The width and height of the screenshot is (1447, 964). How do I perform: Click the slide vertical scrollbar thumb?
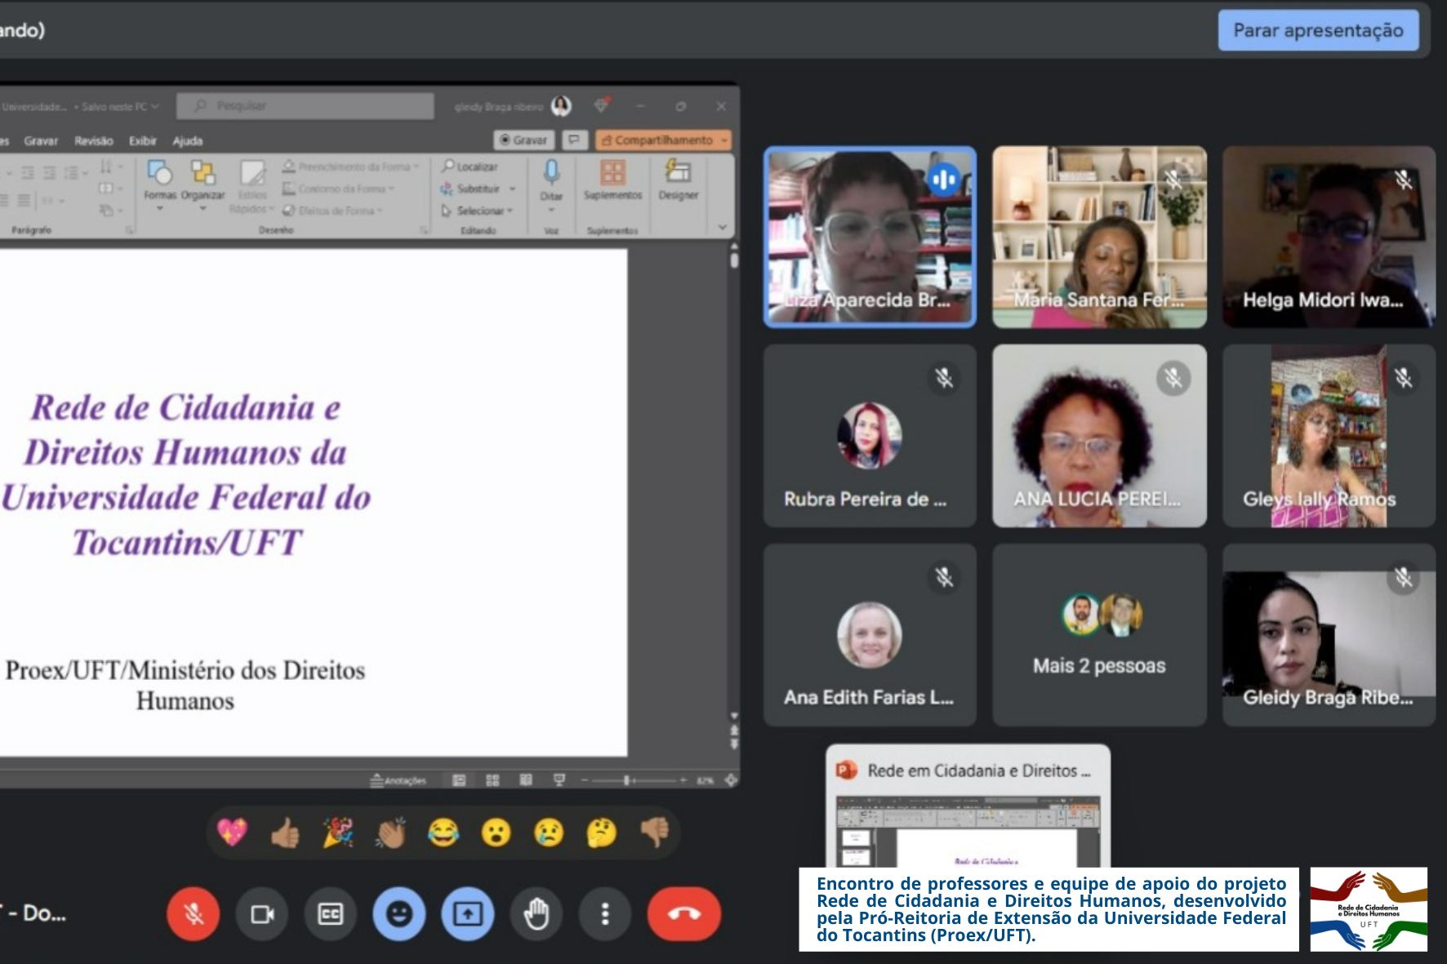tap(734, 260)
